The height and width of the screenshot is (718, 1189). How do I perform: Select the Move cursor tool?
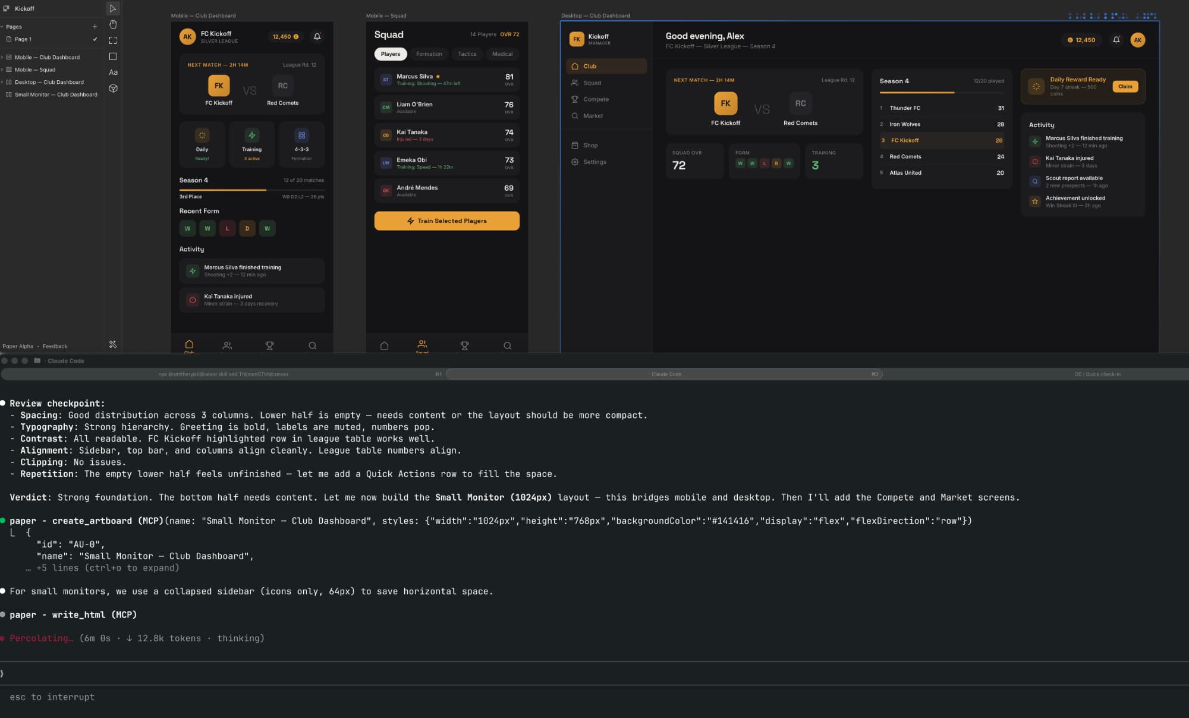113,8
